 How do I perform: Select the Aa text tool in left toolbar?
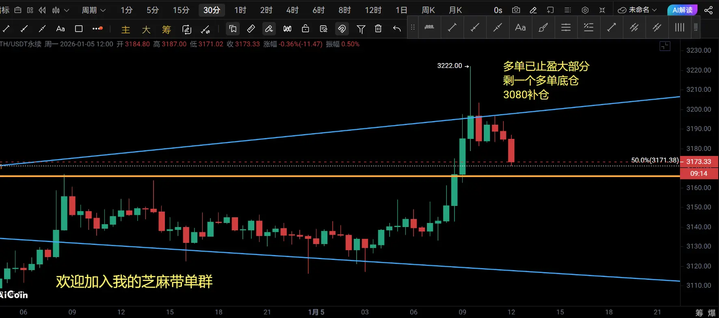click(61, 28)
